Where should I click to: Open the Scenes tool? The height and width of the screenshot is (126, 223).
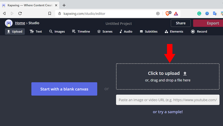(x=105, y=32)
